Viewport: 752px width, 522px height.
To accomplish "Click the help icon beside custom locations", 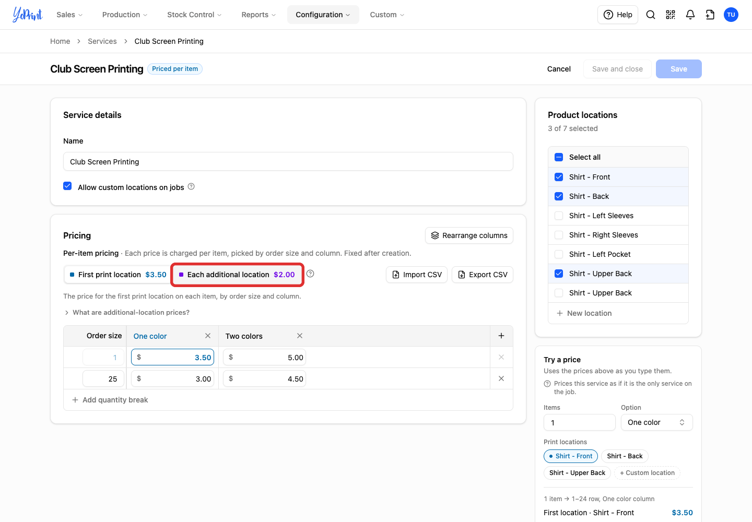I will click(x=191, y=186).
